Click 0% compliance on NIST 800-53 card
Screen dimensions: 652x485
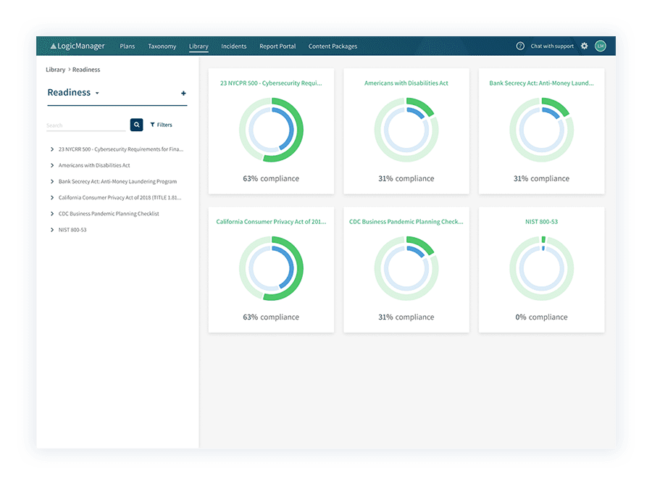point(541,317)
